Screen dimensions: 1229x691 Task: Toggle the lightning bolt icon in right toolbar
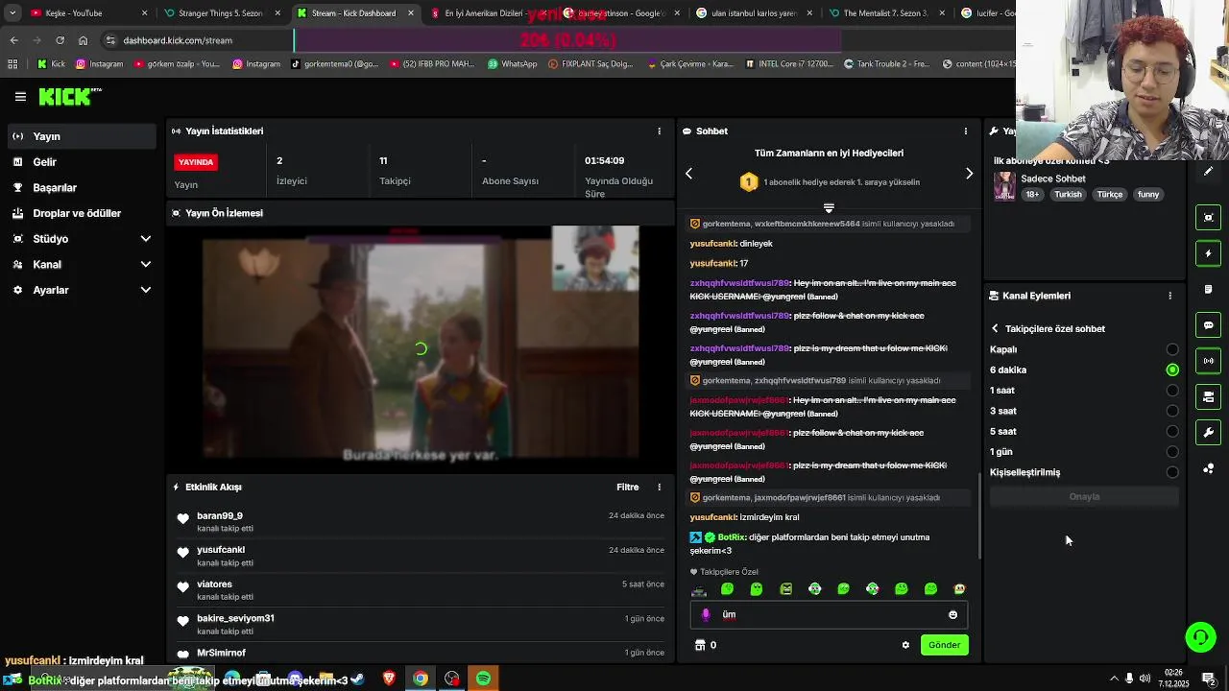tap(1209, 253)
